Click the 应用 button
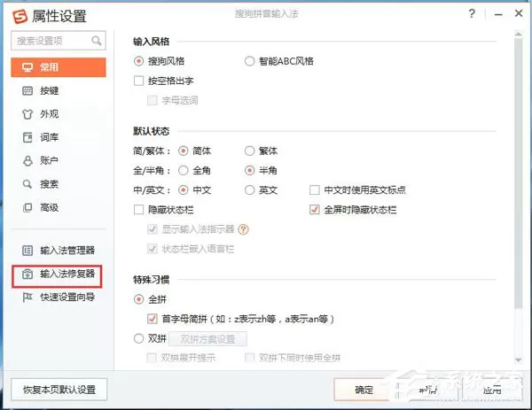This screenshot has width=532, height=410. [491, 390]
